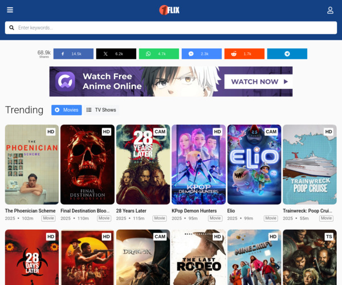Click the search magnifier icon
Screen dimensions: 342x285
tap(11, 28)
